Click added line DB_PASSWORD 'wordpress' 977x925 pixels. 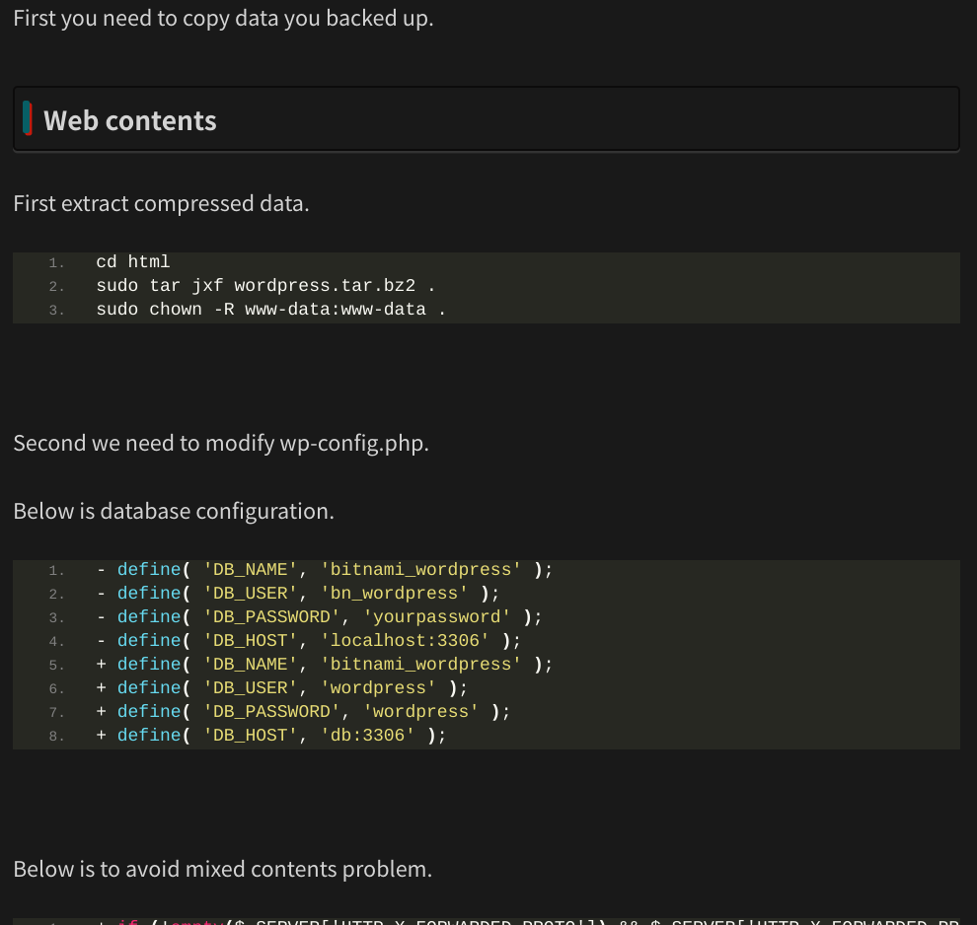(303, 711)
